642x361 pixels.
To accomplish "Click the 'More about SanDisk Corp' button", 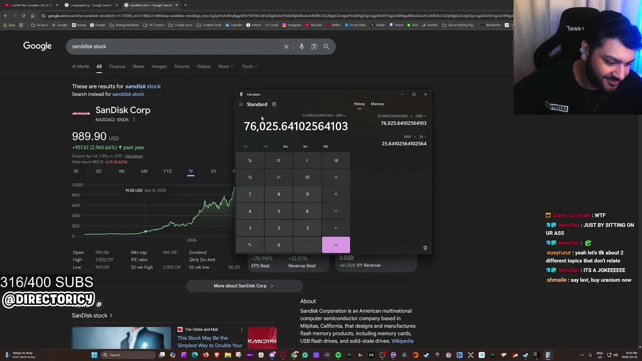I will pyautogui.click(x=244, y=286).
